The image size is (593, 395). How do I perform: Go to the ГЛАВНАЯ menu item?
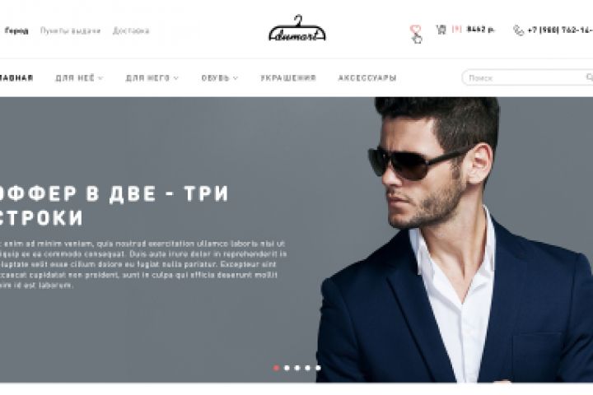point(16,78)
